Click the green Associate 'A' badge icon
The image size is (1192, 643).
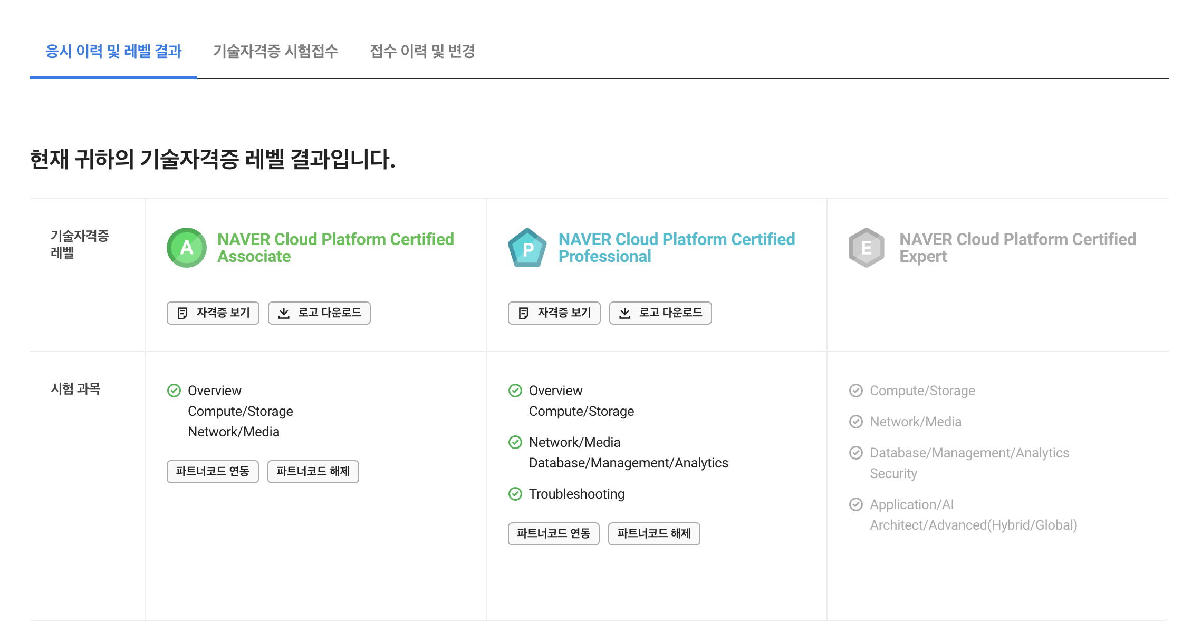coord(187,248)
